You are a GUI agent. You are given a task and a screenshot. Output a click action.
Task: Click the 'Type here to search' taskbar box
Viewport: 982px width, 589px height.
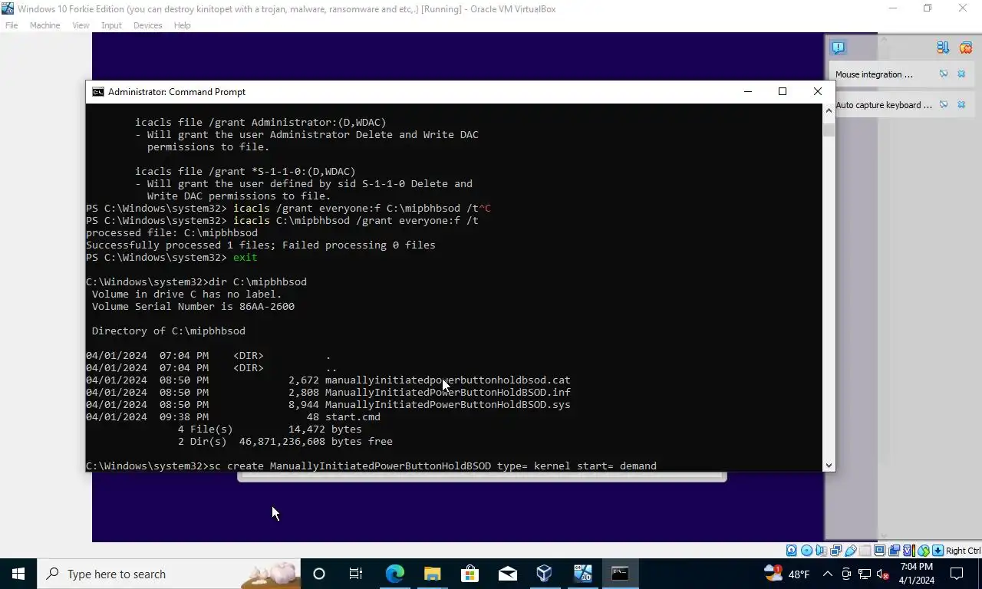click(x=169, y=574)
